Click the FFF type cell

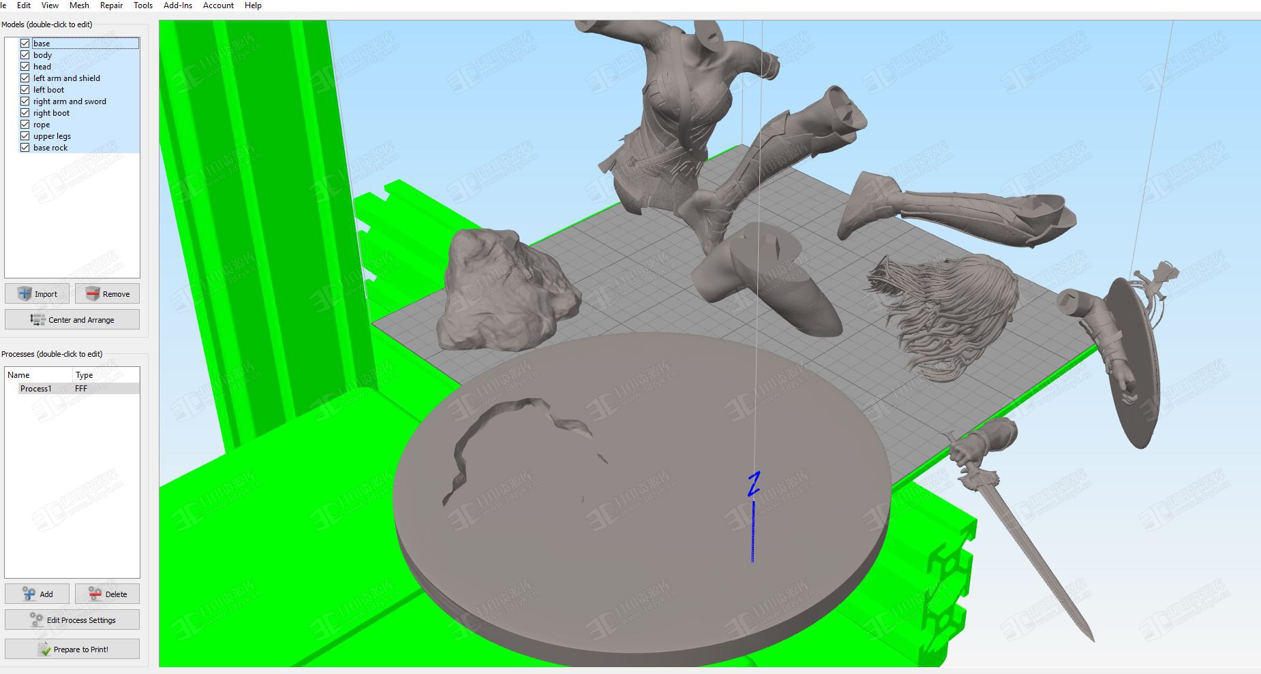coord(81,388)
